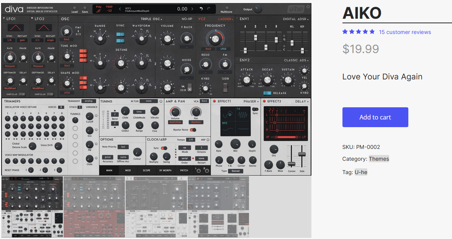Viewport: 452px width, 239px height.
Task: Toggle Clock Sync switch
Action: pyautogui.click(x=164, y=148)
